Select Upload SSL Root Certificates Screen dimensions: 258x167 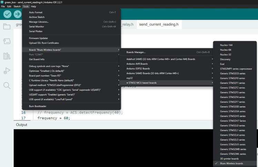[x=71, y=43]
